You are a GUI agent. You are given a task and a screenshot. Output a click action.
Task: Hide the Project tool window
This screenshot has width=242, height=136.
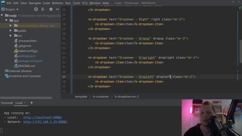[57, 9]
